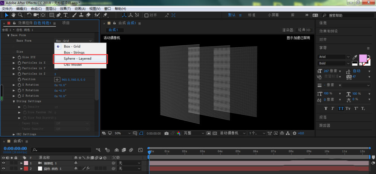Take snapshot with the camera icon
376x174 pixels.
[167, 133]
